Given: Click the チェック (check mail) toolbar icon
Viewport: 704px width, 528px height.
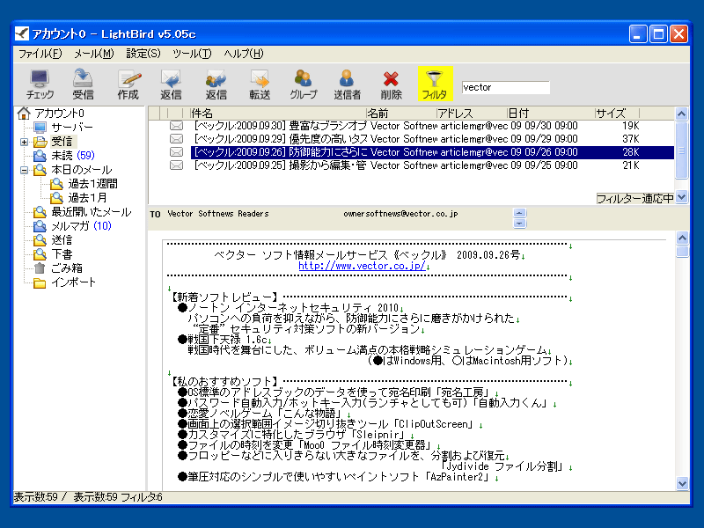Looking at the screenshot, I should [40, 84].
